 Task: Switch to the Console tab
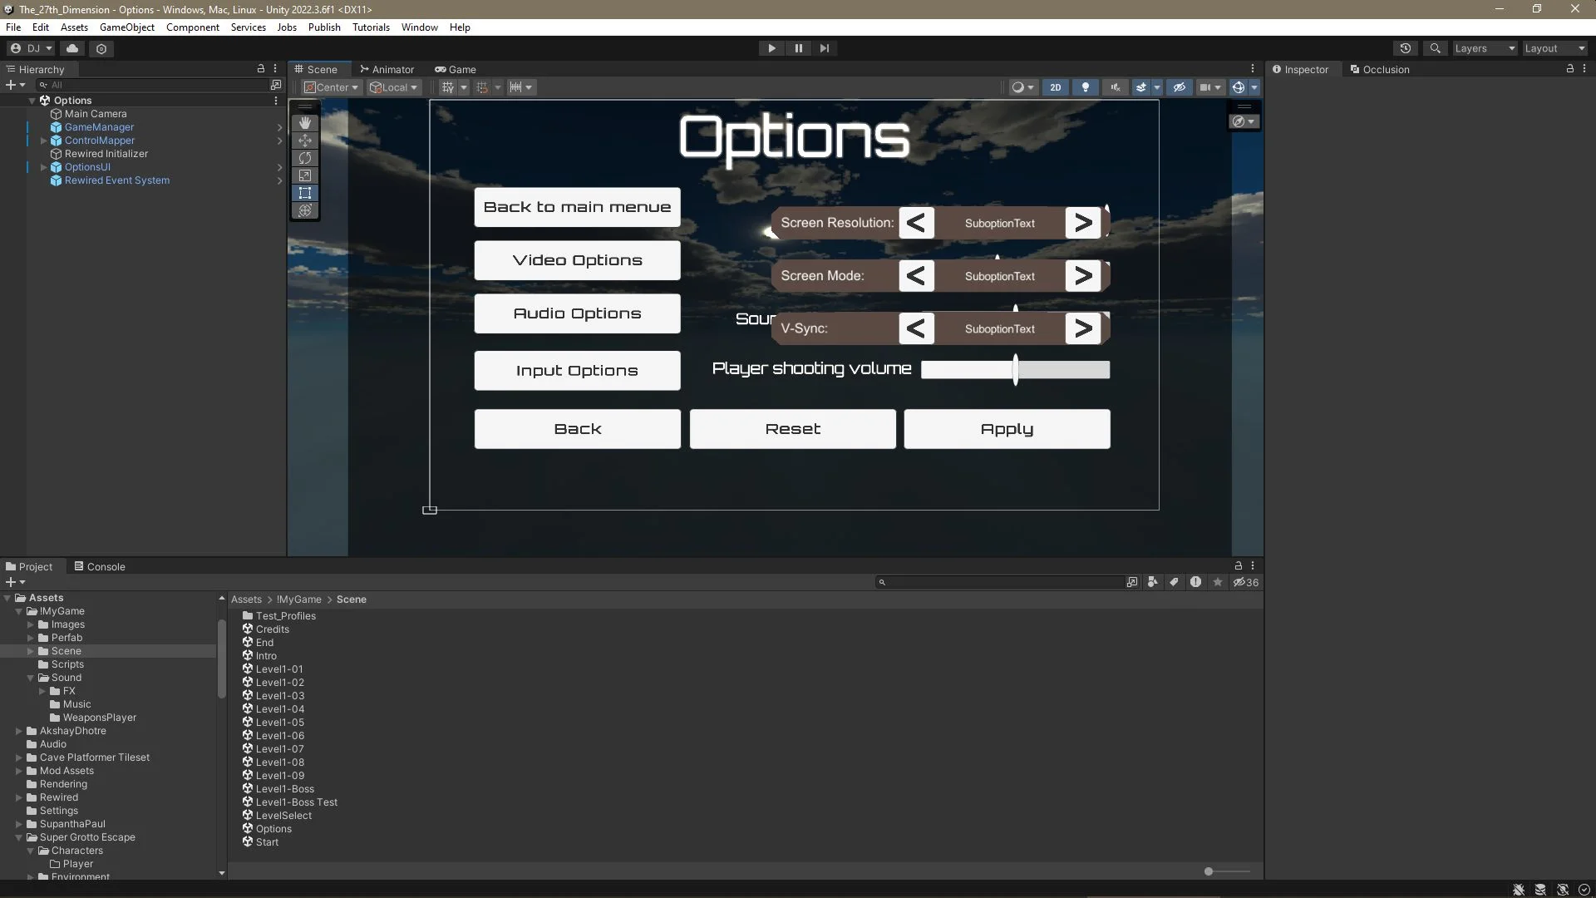100,566
